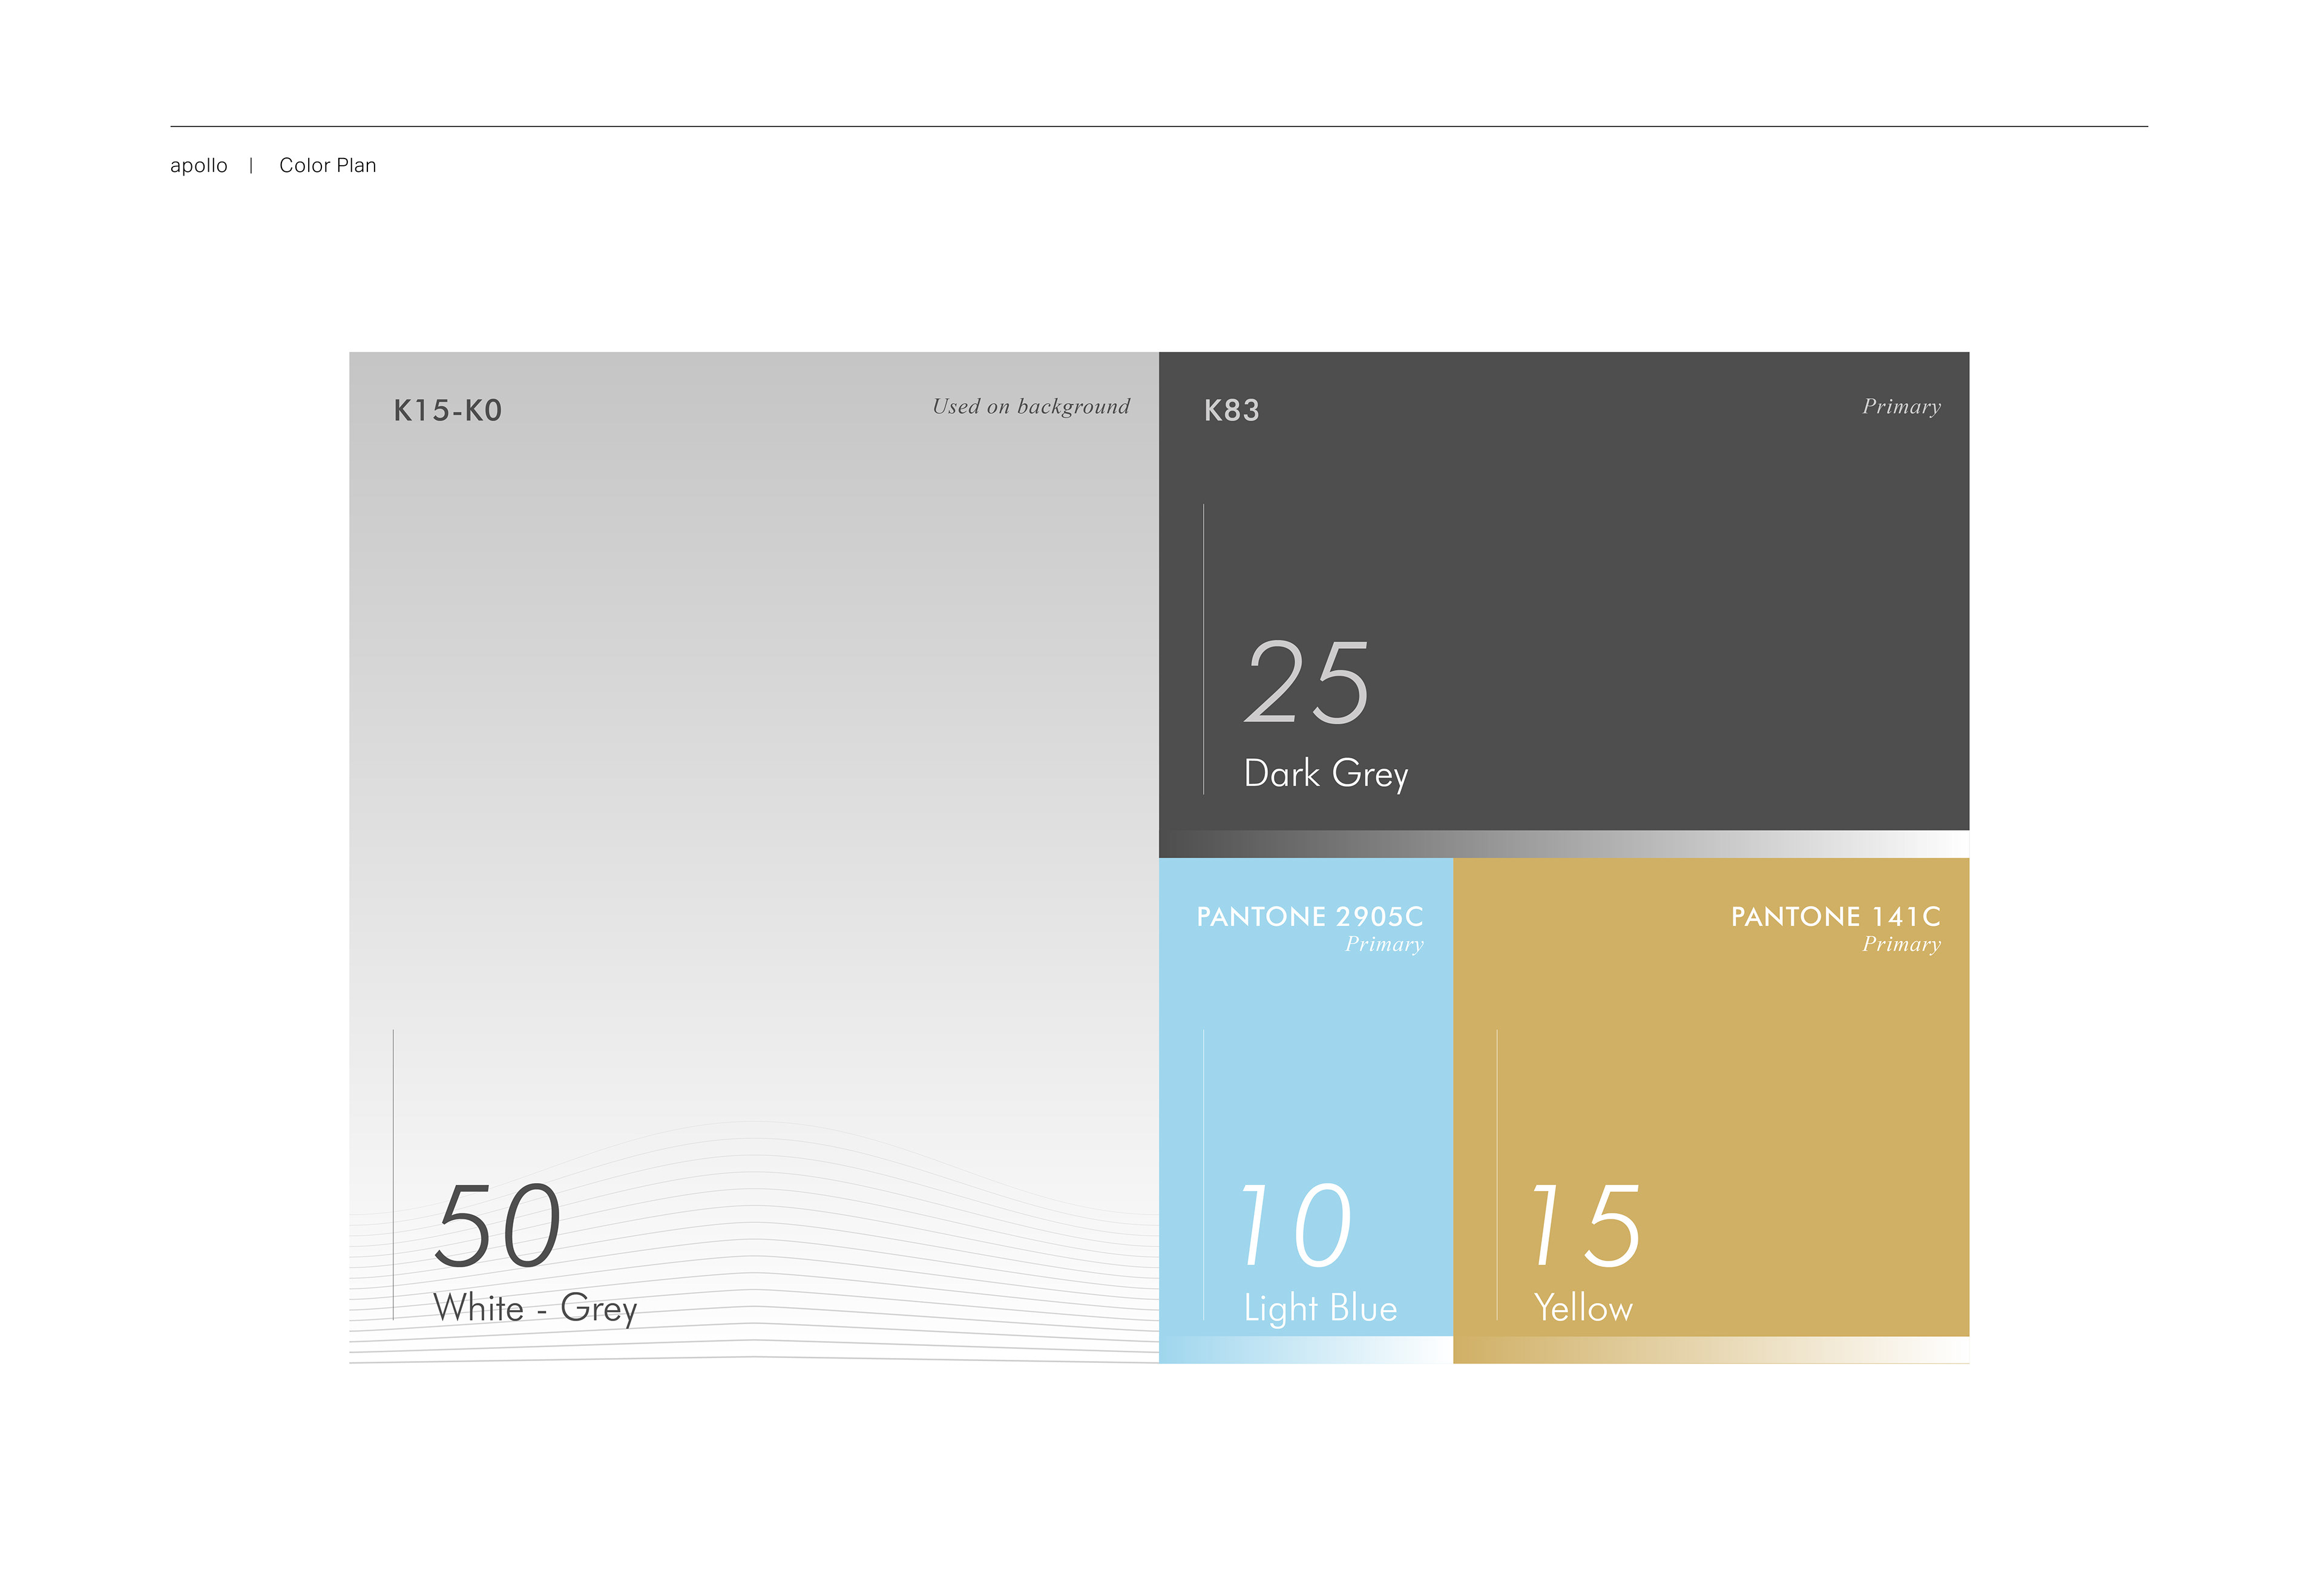The width and height of the screenshot is (2324, 1591).
Task: Click the 'Used on background' caption
Action: 1030,407
